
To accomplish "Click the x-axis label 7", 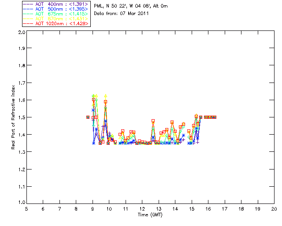I will [x=59, y=209].
